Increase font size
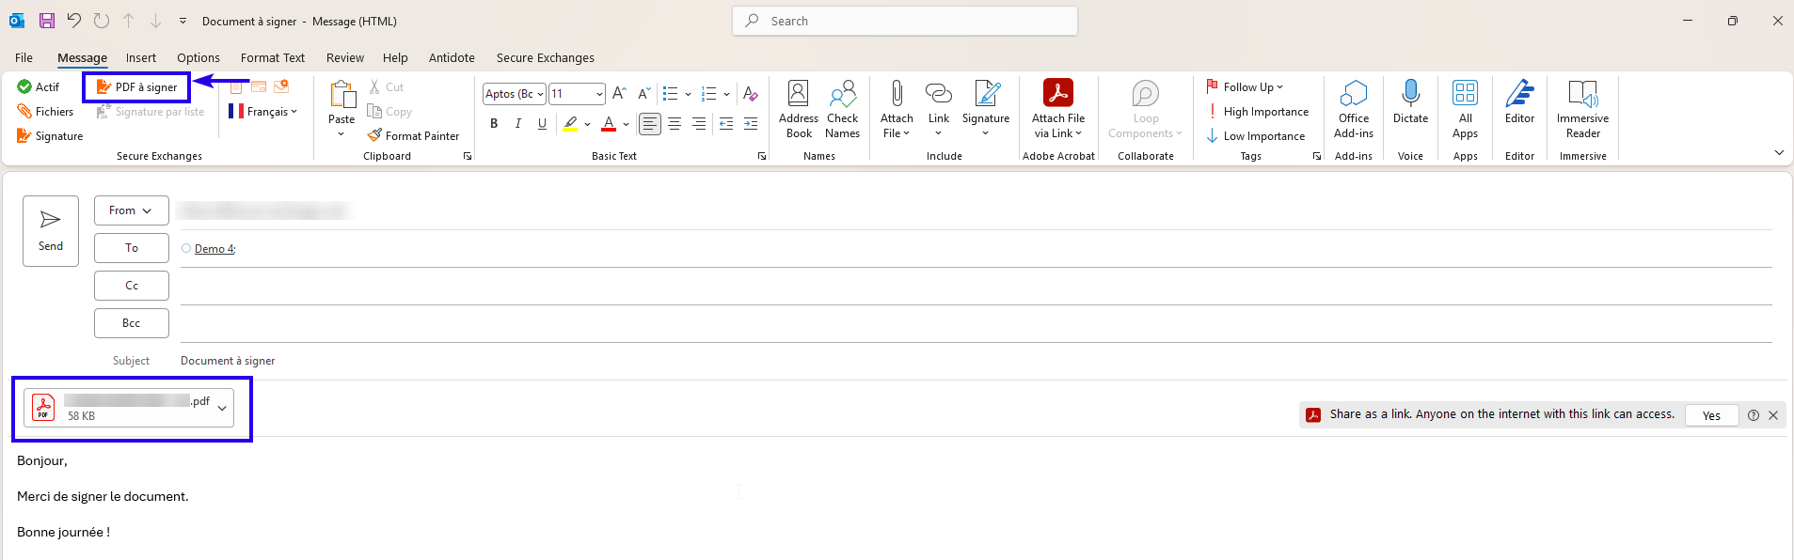The height and width of the screenshot is (560, 1794). point(619,93)
